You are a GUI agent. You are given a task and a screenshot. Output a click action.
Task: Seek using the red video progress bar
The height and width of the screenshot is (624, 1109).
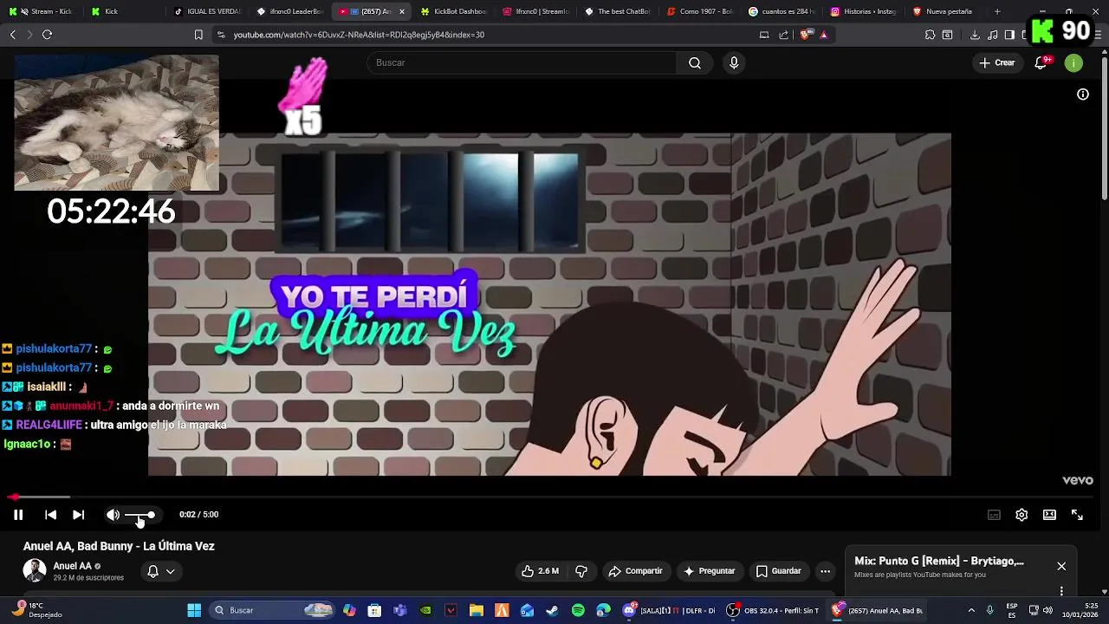point(554,497)
